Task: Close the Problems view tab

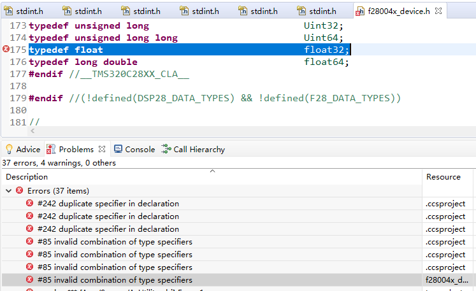Action: click(101, 149)
